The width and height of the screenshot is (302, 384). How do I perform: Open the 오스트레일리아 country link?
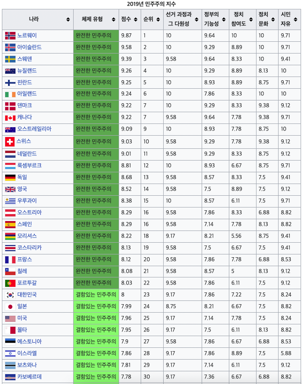point(34,129)
